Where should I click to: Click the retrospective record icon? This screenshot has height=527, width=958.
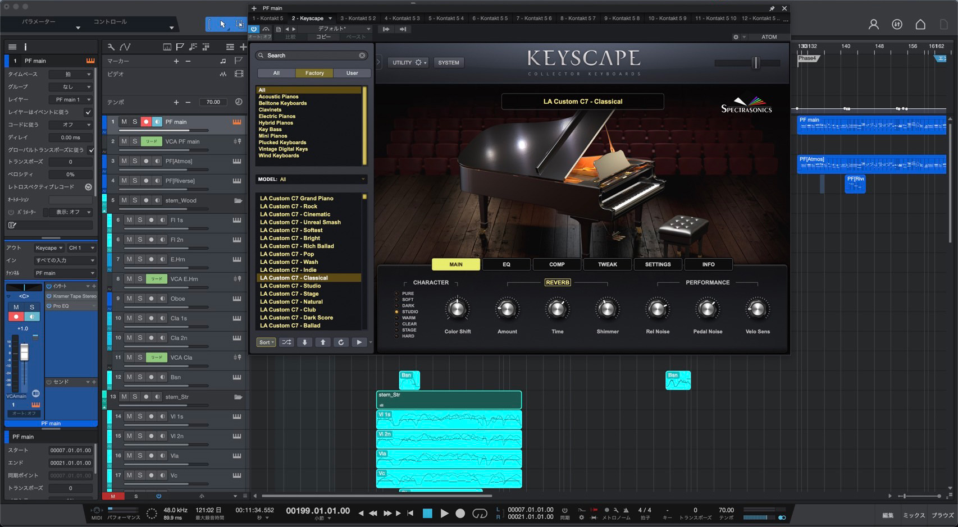(88, 187)
